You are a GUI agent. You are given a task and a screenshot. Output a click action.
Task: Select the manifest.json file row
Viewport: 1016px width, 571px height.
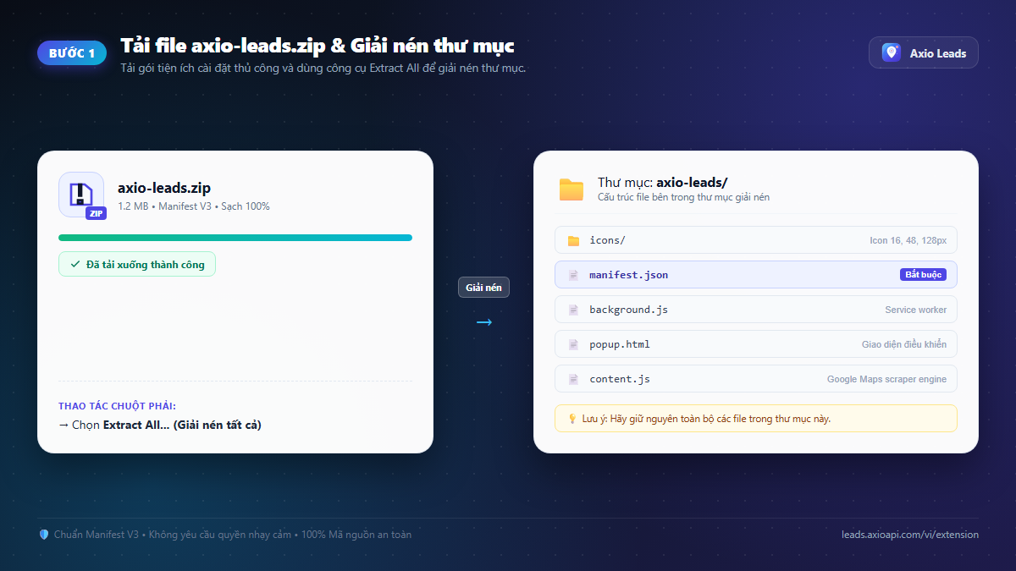[756, 275]
